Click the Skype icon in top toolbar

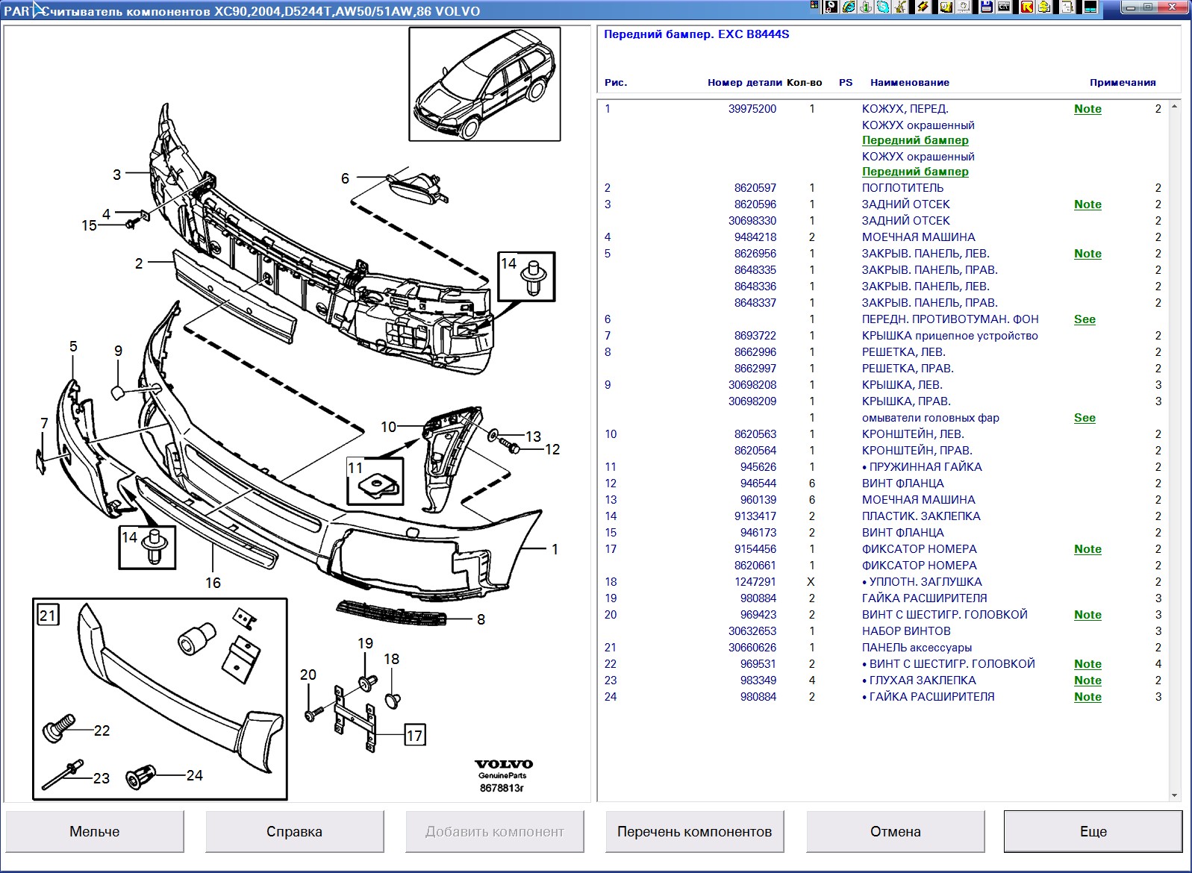883,7
